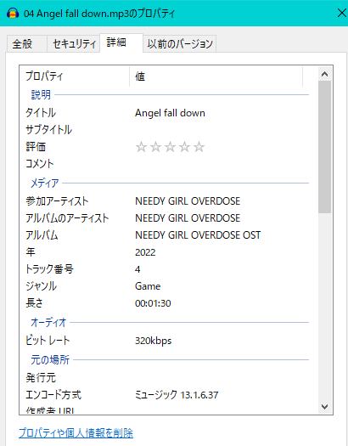Viewport: 348px width, 446px height.
Task: Click the scrollbar up arrow
Action: click(324, 74)
